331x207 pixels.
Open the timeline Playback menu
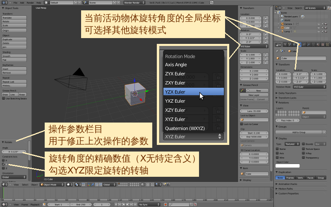[35, 205]
